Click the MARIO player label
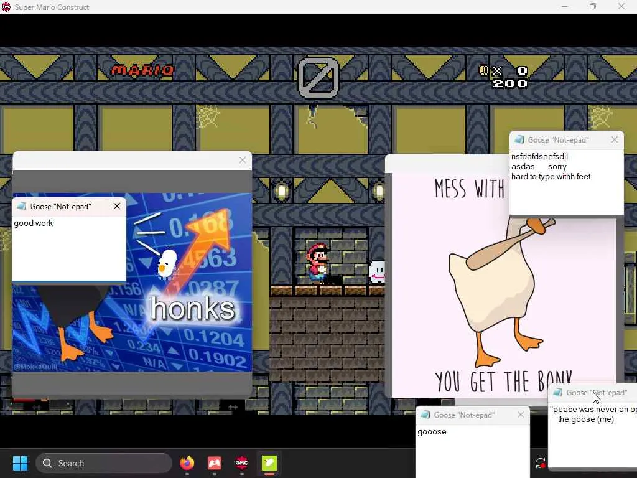The height and width of the screenshot is (478, 637). (142, 70)
